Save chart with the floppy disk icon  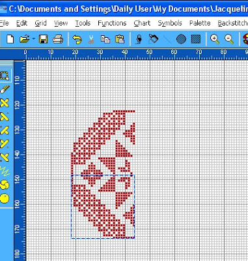(43, 39)
